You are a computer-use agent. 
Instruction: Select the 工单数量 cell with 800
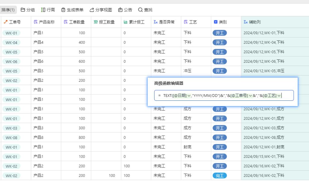[x=76, y=138]
